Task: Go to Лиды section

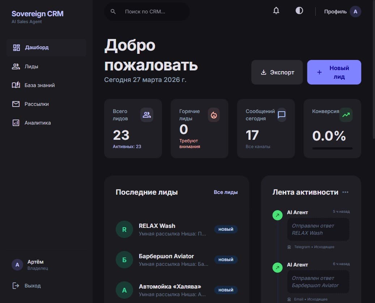Action: 46,66
